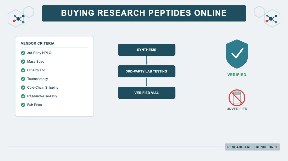Click the Research Reference Only badge
Screen dimensions: 288x161
(252, 147)
